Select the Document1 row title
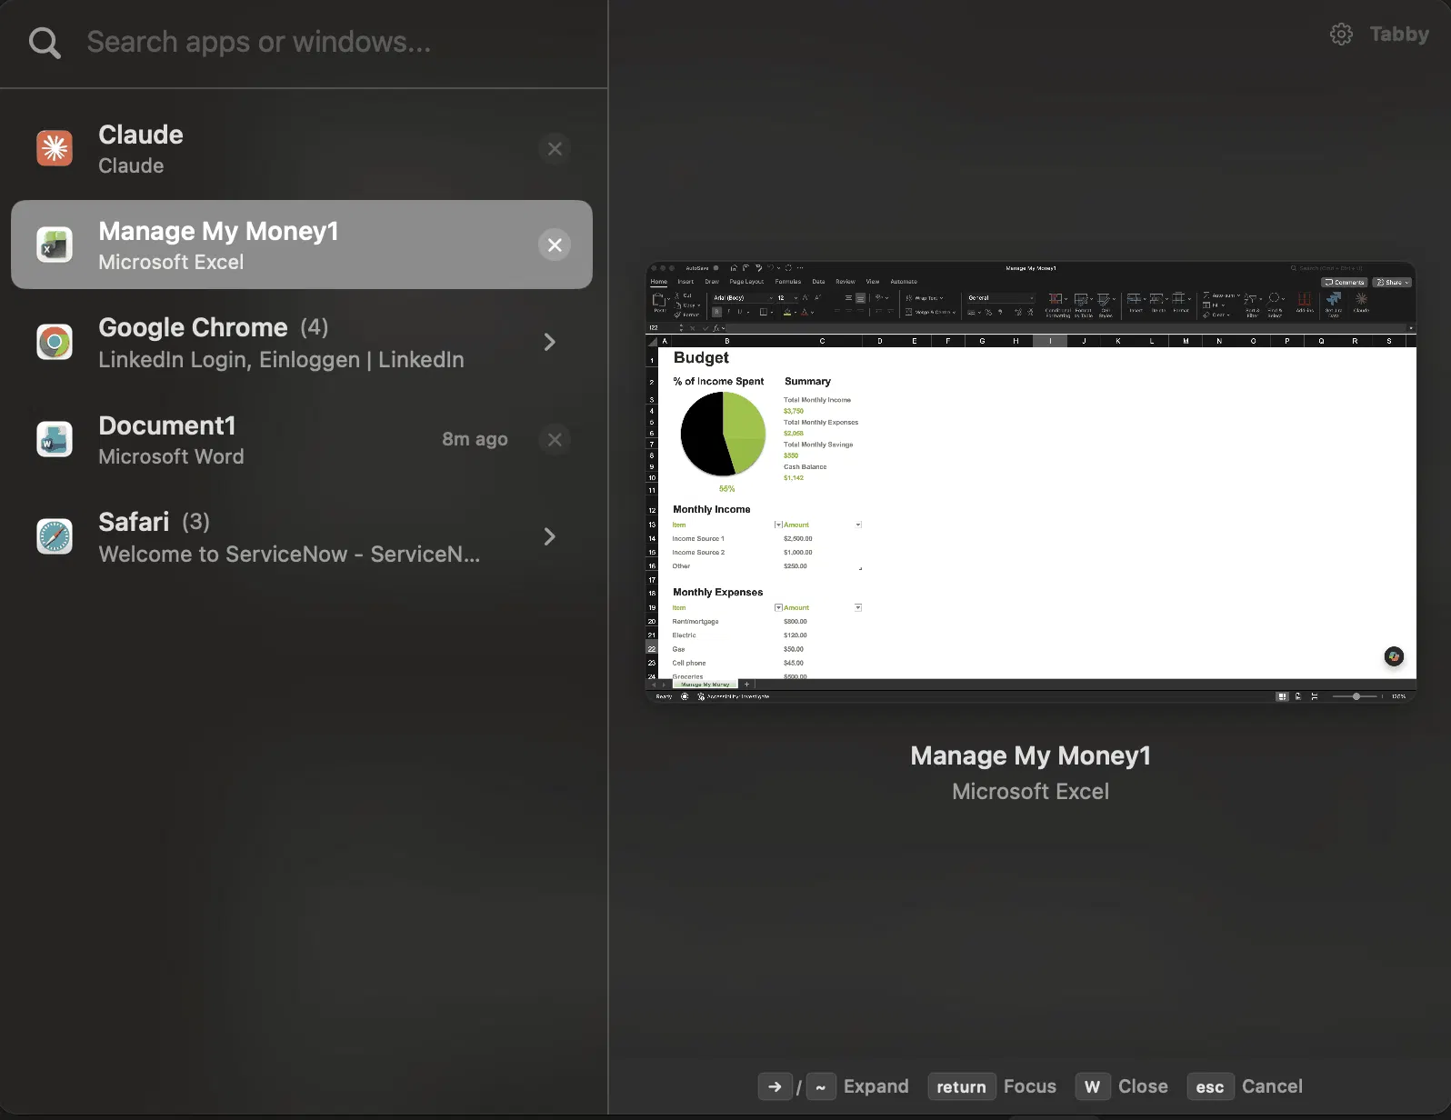The image size is (1451, 1120). [x=167, y=425]
